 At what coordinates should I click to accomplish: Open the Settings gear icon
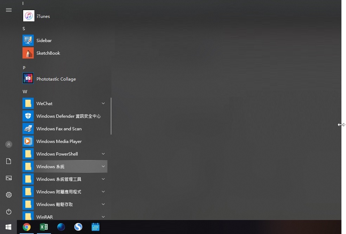coord(8,195)
